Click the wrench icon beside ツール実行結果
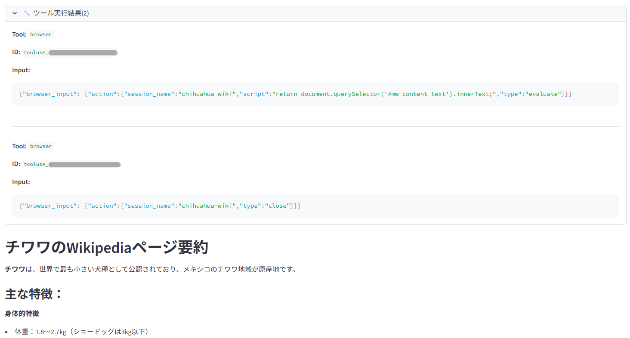Screen dimensions: 630x338 [27, 13]
